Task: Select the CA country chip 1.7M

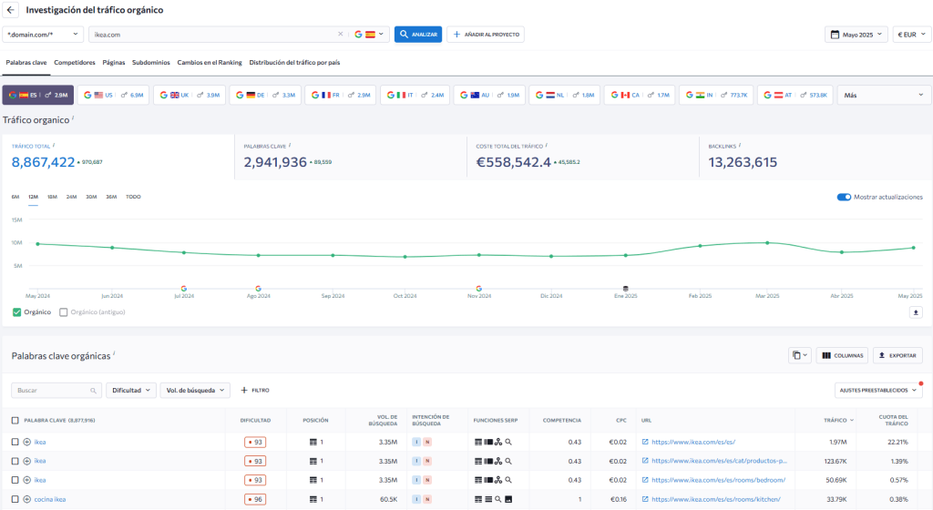Action: point(640,95)
